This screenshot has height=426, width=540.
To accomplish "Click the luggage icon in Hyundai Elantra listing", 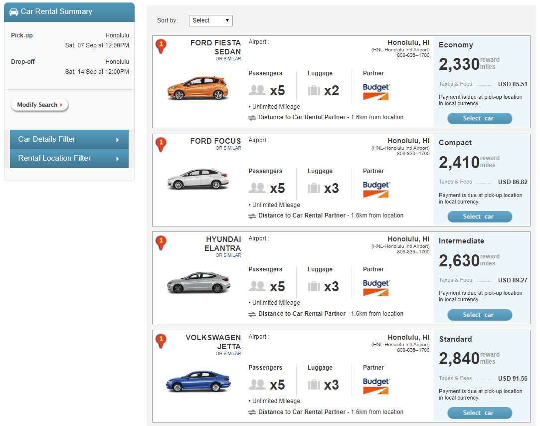I will click(314, 286).
